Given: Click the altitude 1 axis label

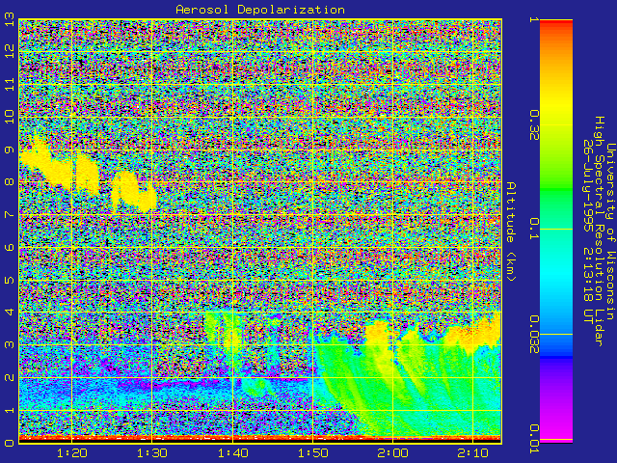Looking at the screenshot, I should pos(9,410).
